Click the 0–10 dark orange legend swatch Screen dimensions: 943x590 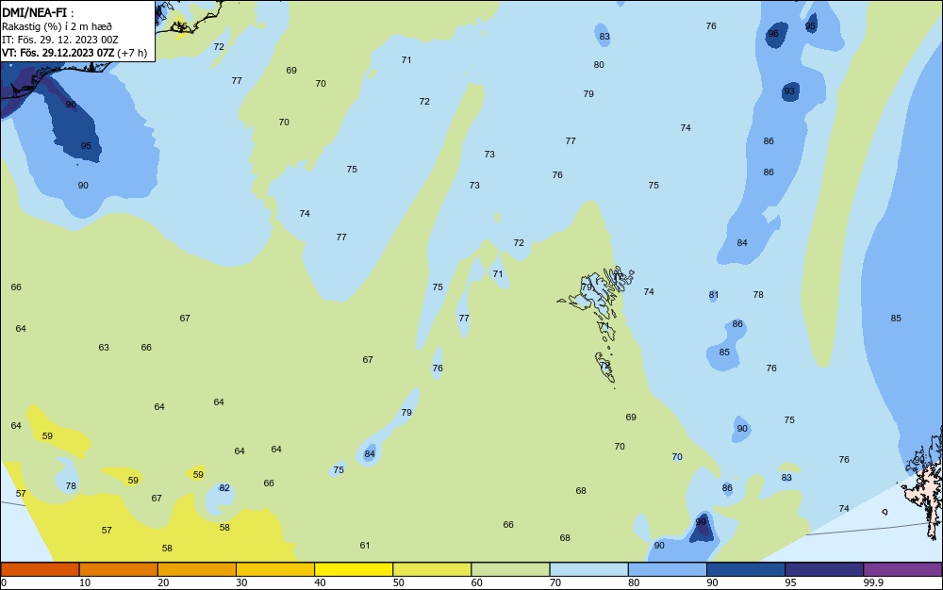(x=40, y=569)
